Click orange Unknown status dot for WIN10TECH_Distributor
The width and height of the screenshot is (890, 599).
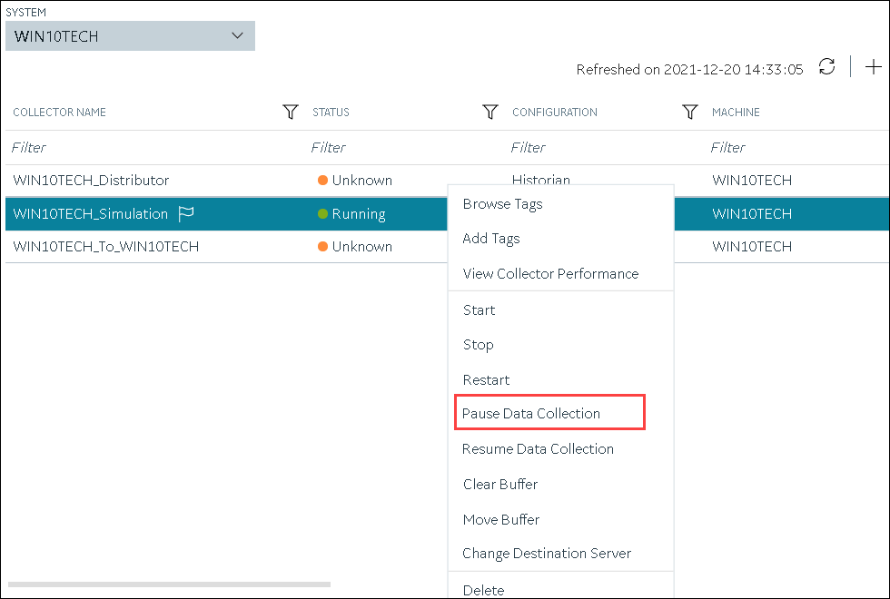click(x=323, y=181)
